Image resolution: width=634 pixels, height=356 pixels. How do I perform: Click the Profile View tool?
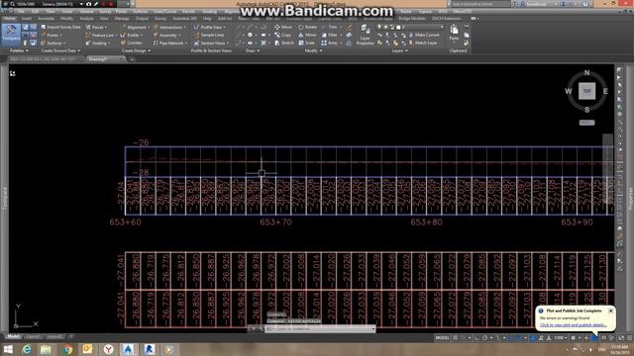tap(209, 27)
